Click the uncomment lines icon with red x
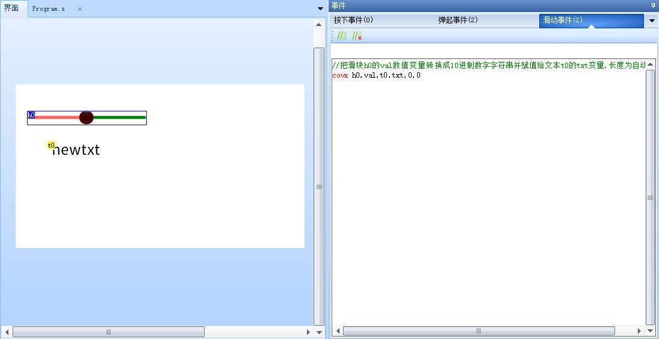 coord(357,36)
